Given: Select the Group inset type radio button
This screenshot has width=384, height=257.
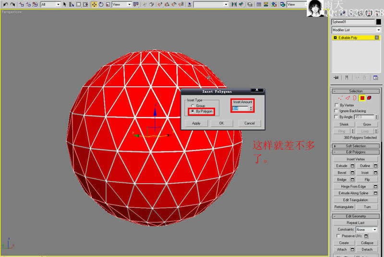Looking at the screenshot, I should (x=193, y=105).
